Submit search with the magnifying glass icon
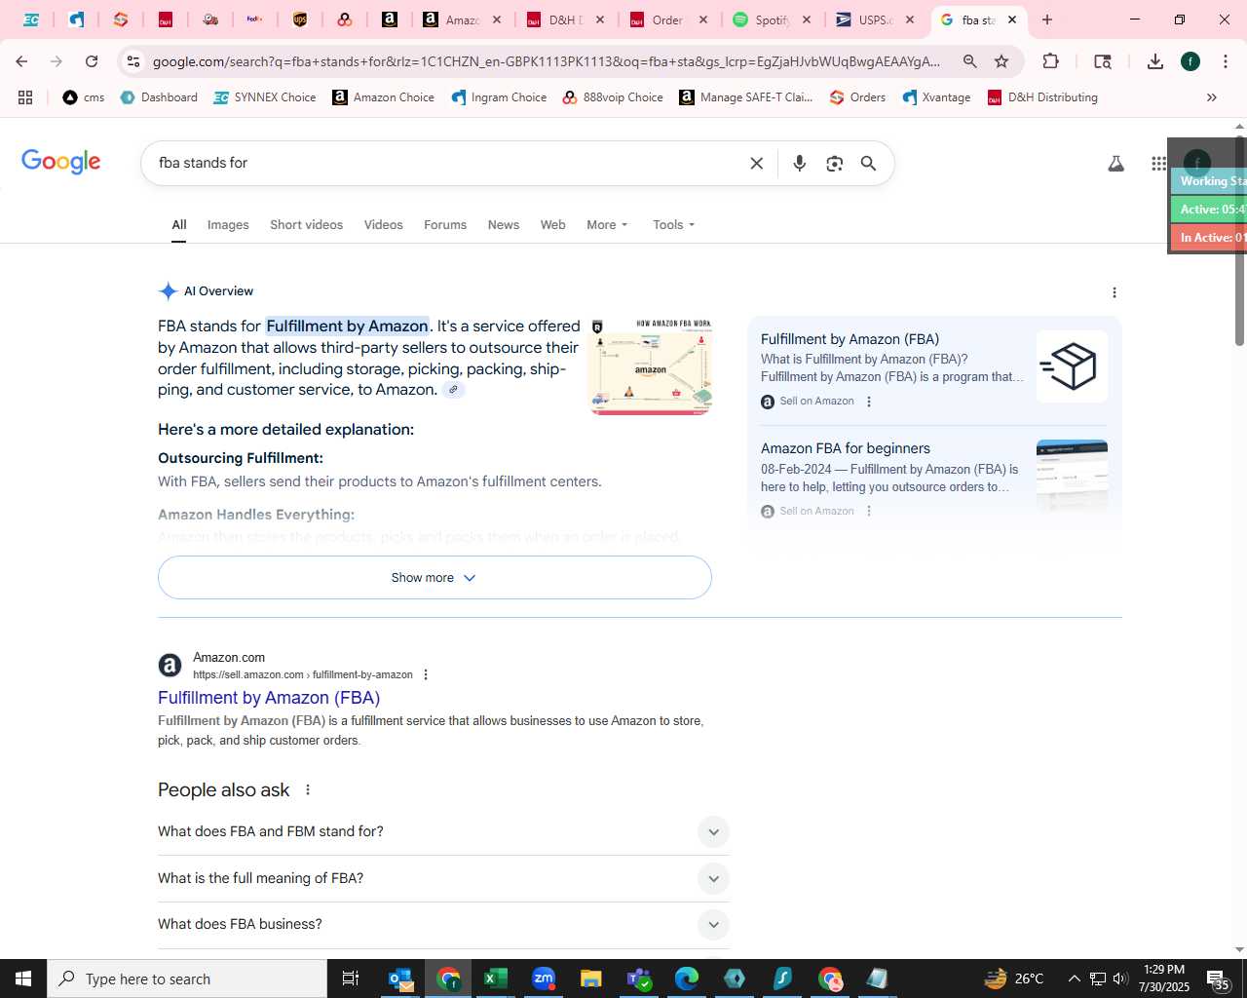The height and width of the screenshot is (998, 1247). (868, 164)
